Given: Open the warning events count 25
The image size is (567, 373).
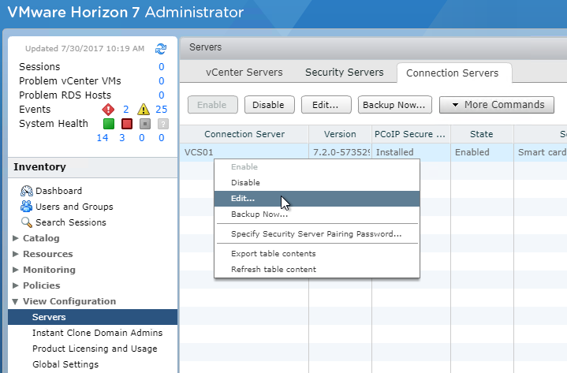Looking at the screenshot, I should (162, 109).
